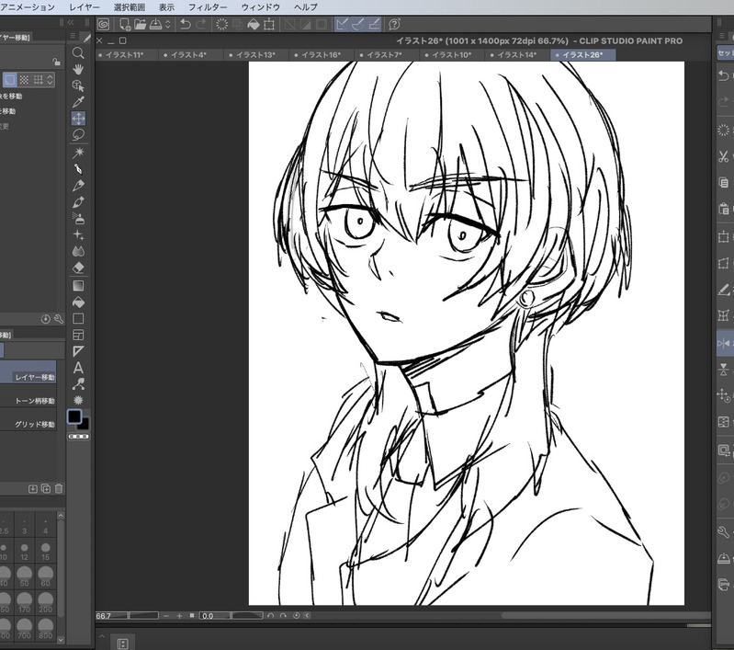The image size is (734, 650).
Task: Click the redo arrow in command bar
Action: click(201, 24)
